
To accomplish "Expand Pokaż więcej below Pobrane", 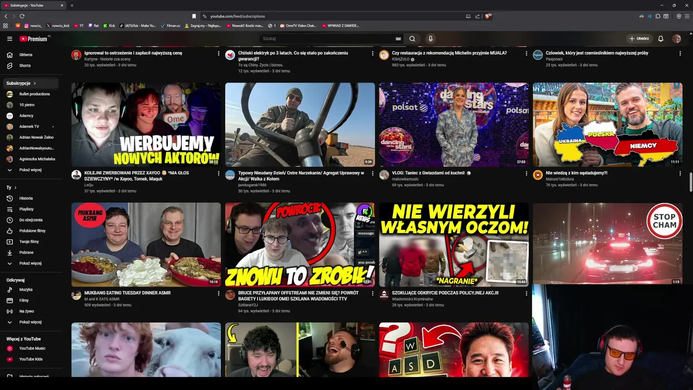I will tap(30, 263).
